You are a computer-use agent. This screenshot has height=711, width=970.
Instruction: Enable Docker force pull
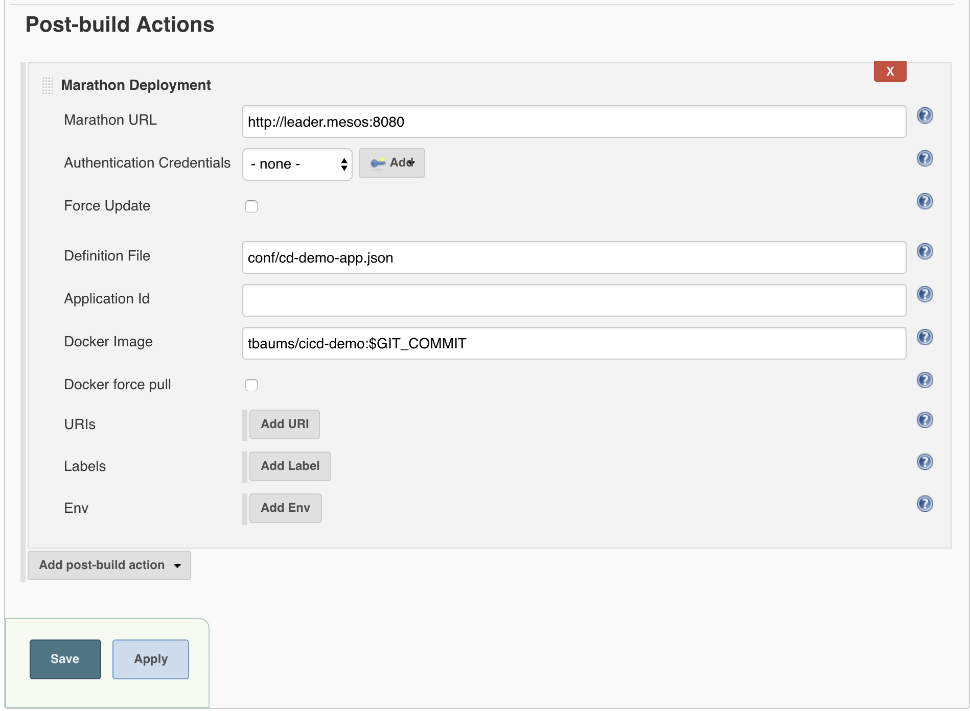(x=251, y=385)
